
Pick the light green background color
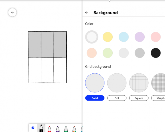click(x=108, y=53)
